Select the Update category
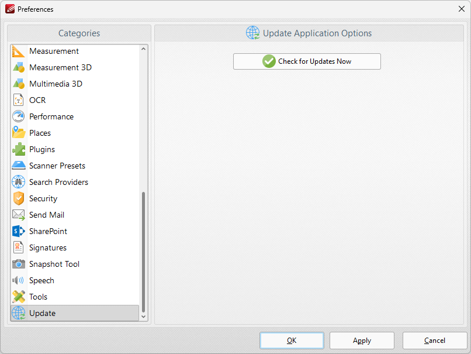 point(75,313)
